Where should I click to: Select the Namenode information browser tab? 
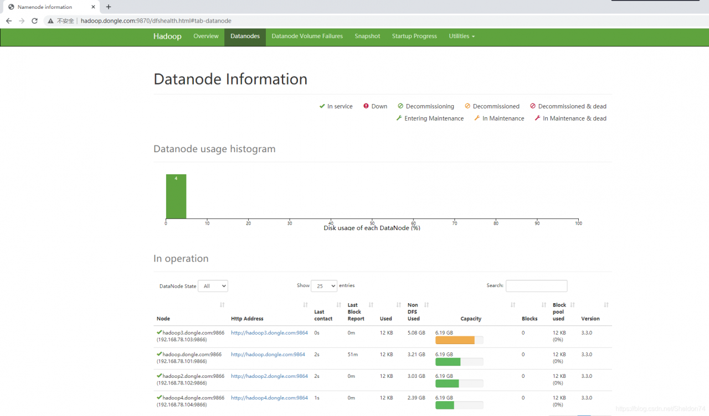(x=50, y=7)
